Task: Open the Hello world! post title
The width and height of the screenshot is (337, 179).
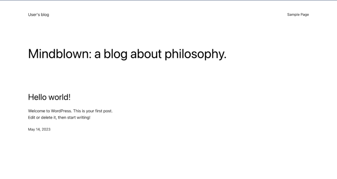Action: click(49, 97)
